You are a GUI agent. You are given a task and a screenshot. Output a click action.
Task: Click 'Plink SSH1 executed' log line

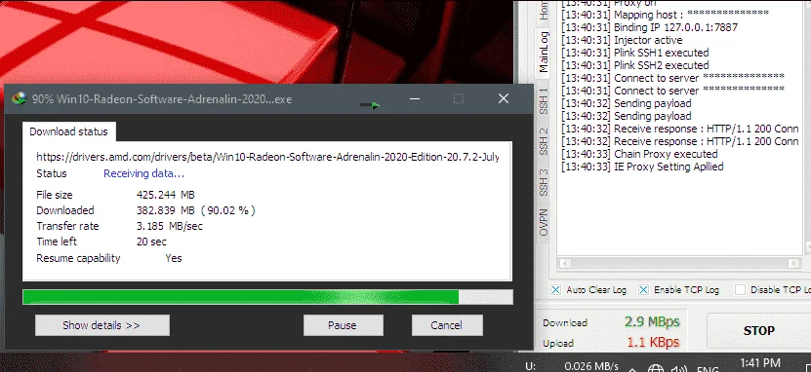click(635, 53)
